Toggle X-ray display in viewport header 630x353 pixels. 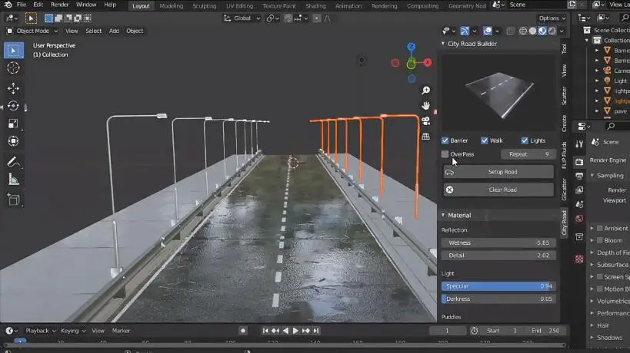[510, 31]
